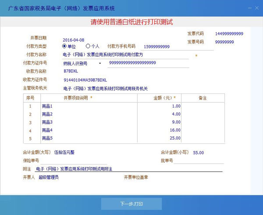263x215 pixels.
Task: Click the 25.00 amount cell
Action: [x=159, y=139]
